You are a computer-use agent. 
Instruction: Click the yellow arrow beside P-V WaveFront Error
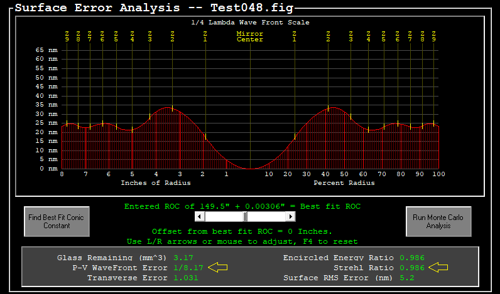(x=217, y=268)
